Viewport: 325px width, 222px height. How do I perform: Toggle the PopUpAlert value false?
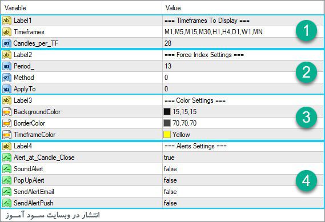coord(170,180)
